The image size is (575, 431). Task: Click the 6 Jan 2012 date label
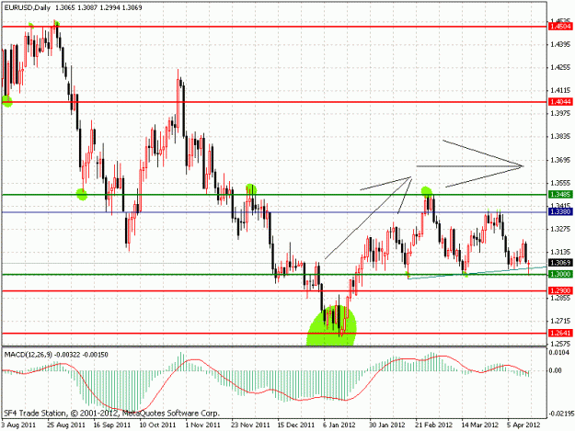[339, 425]
